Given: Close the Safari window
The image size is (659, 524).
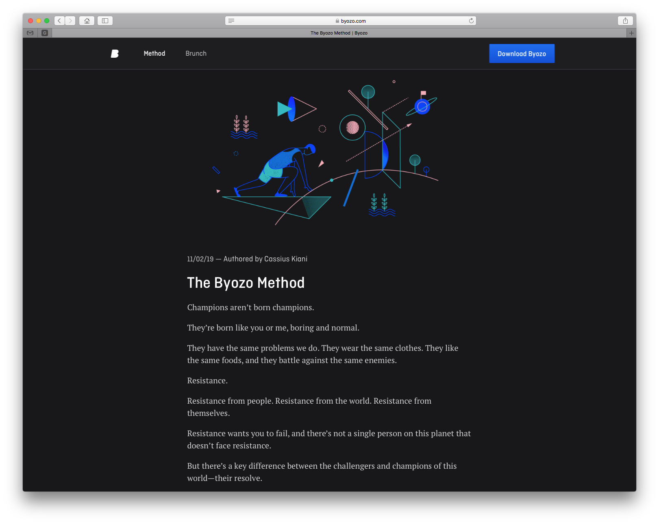Looking at the screenshot, I should coord(30,21).
